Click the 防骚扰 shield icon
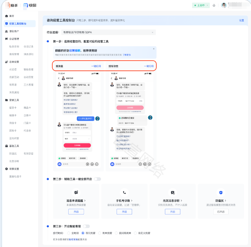 (221, 193)
